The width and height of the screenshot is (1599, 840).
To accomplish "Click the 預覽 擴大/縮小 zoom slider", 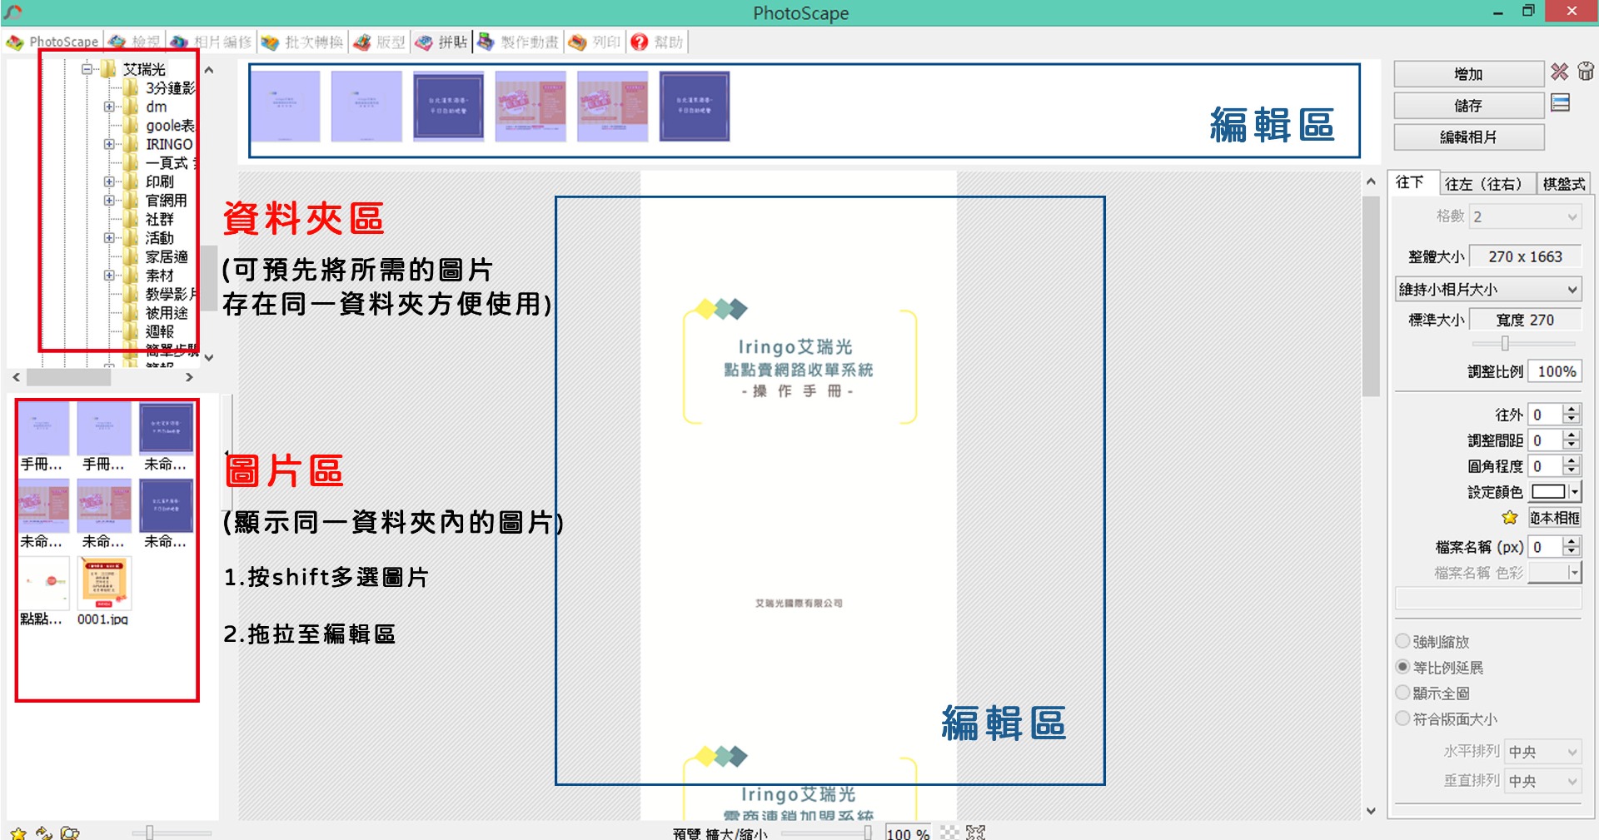I will (x=825, y=833).
